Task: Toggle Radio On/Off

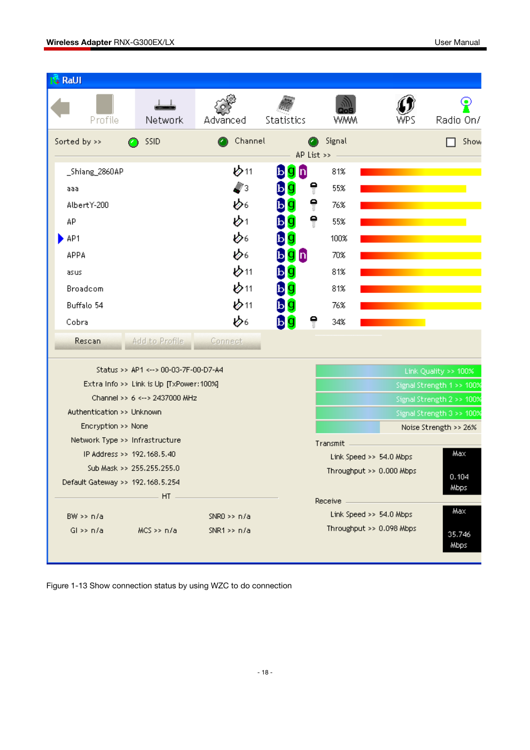Action: click(x=459, y=109)
